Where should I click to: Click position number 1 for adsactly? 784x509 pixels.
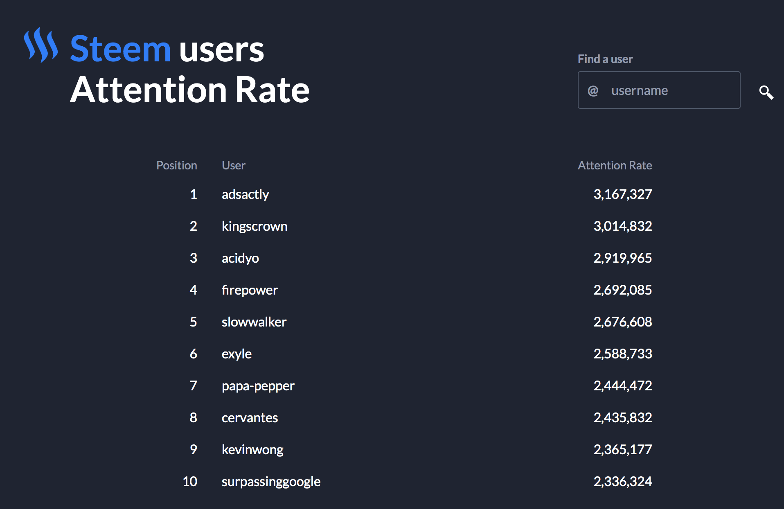194,194
